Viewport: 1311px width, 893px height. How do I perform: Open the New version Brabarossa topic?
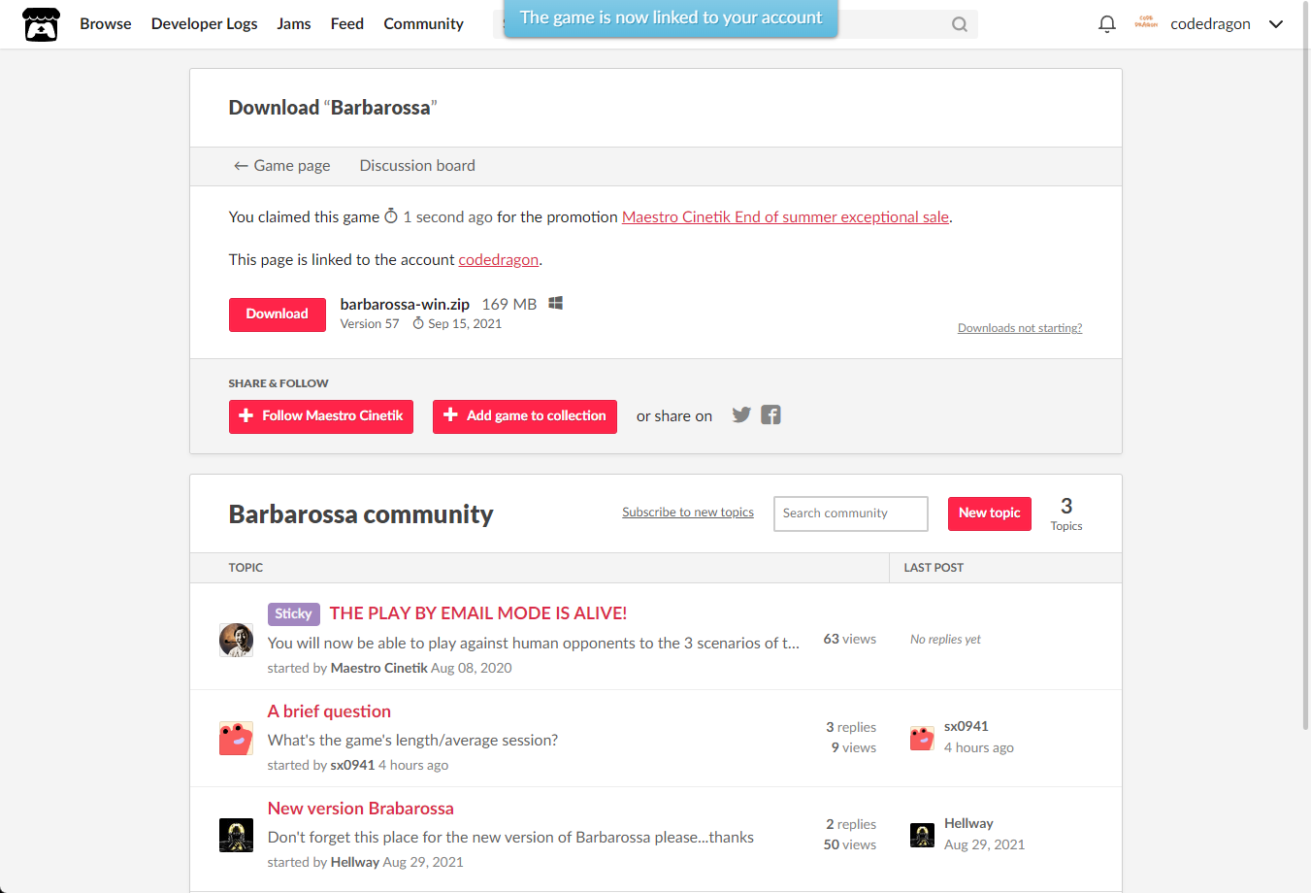pos(361,809)
